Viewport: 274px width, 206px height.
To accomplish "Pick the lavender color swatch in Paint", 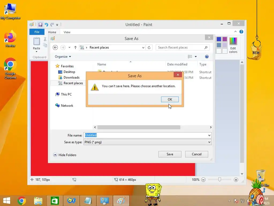I will click(225, 45).
